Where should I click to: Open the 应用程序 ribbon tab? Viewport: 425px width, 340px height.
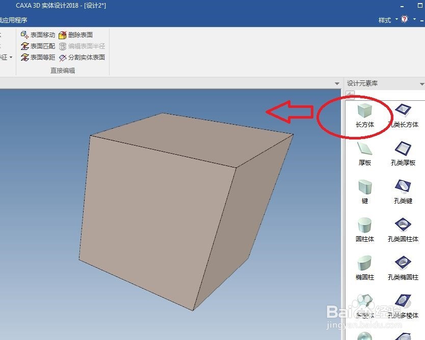[14, 20]
